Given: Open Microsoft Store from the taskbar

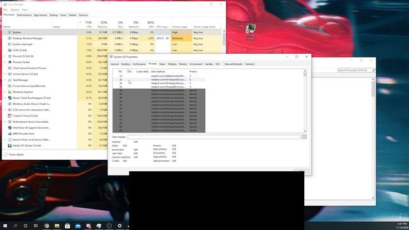Looking at the screenshot, I should pos(67,226).
